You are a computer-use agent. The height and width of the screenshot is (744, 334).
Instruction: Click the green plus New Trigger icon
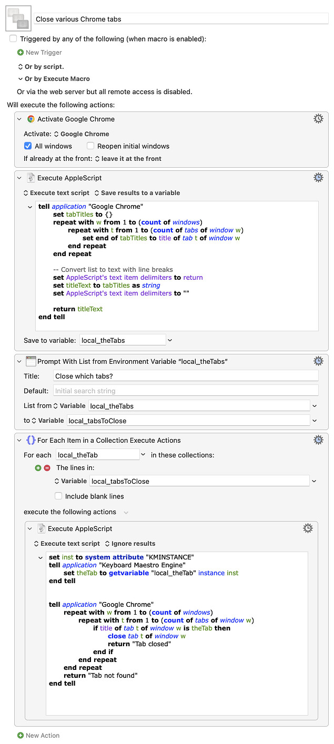click(x=21, y=53)
